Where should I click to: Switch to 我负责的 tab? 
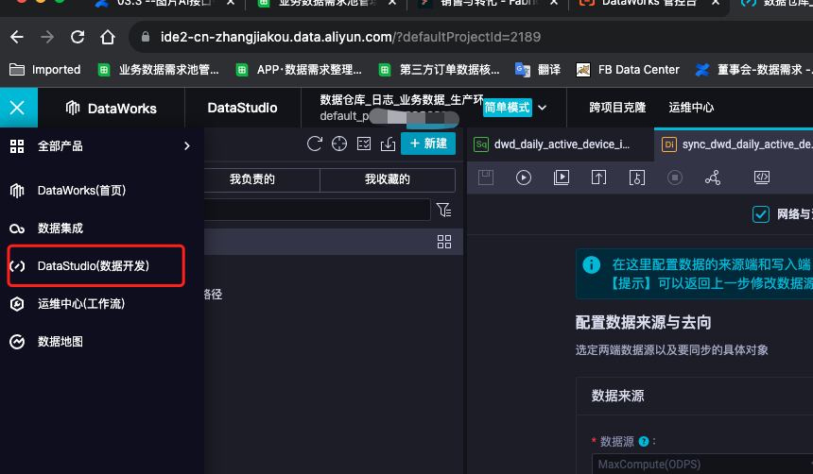(x=252, y=179)
